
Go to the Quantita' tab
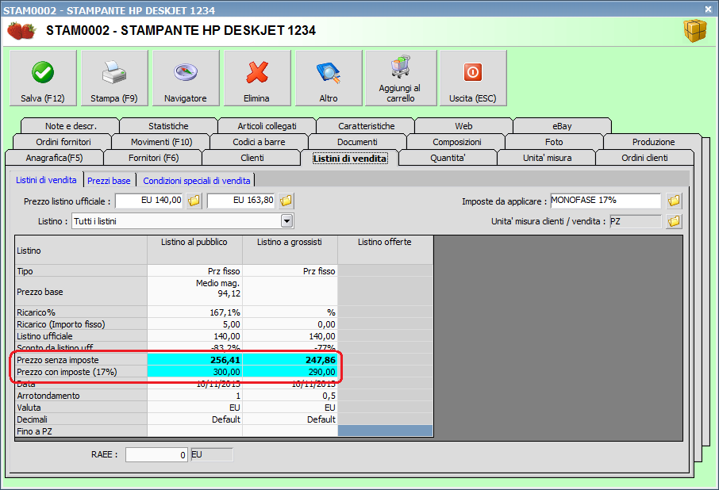448,158
